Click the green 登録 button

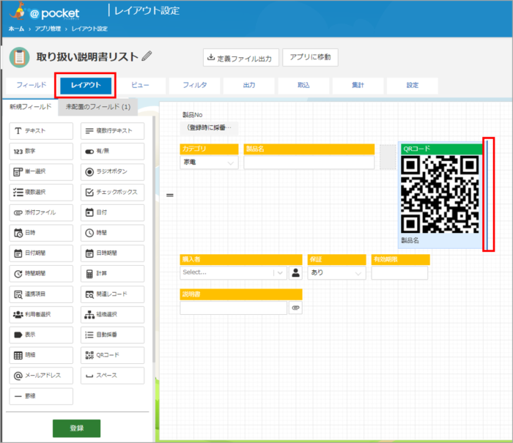[x=76, y=428]
